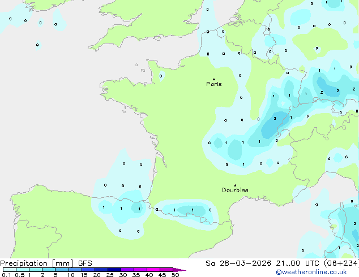Click the Paris city label
The image size is (359, 277).
(x=214, y=84)
